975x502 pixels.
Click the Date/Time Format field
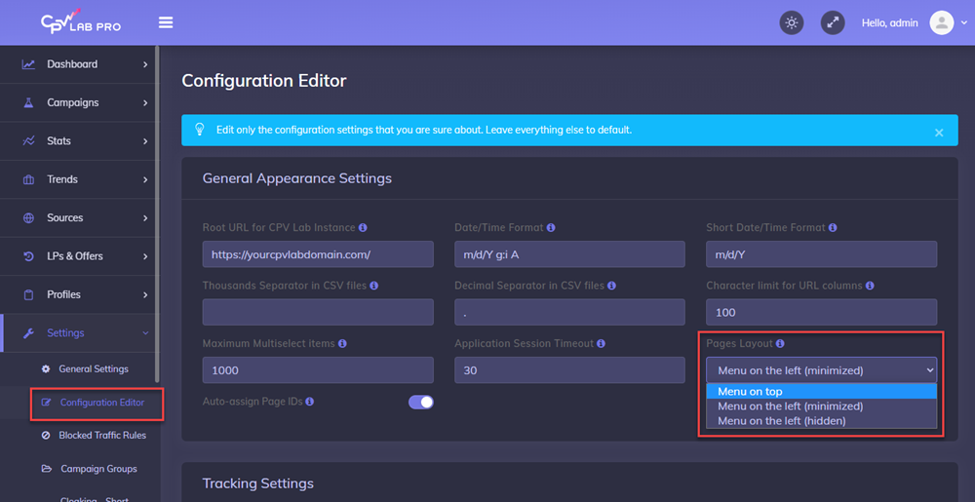pos(569,254)
